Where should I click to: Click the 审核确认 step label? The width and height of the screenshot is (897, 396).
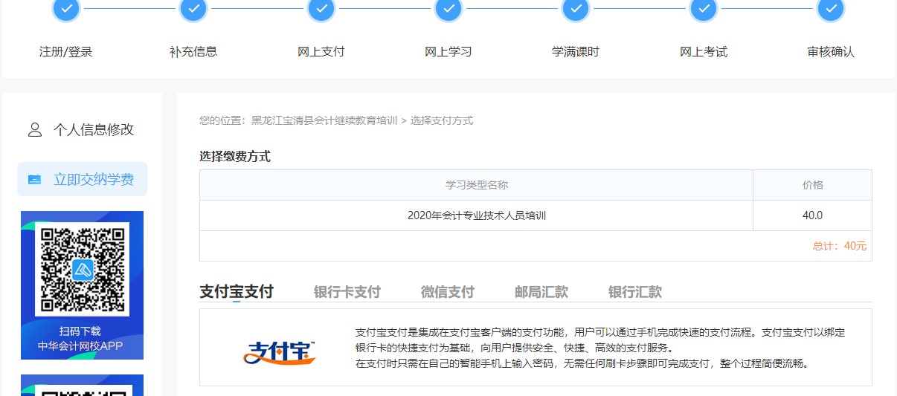pyautogui.click(x=831, y=52)
